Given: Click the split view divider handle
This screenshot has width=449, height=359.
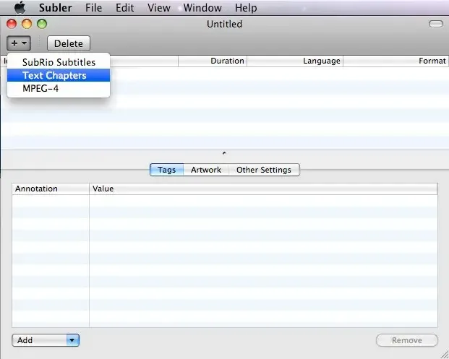Looking at the screenshot, I should point(224,153).
